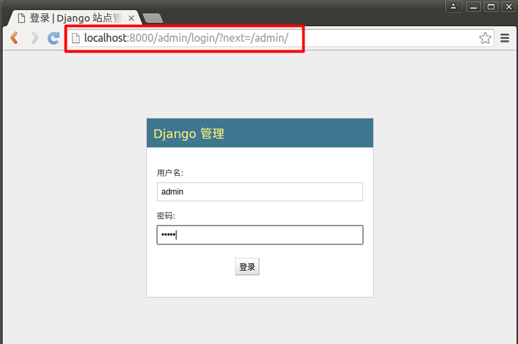Open the browser hamburger menu
518x344 pixels.
[x=505, y=38]
